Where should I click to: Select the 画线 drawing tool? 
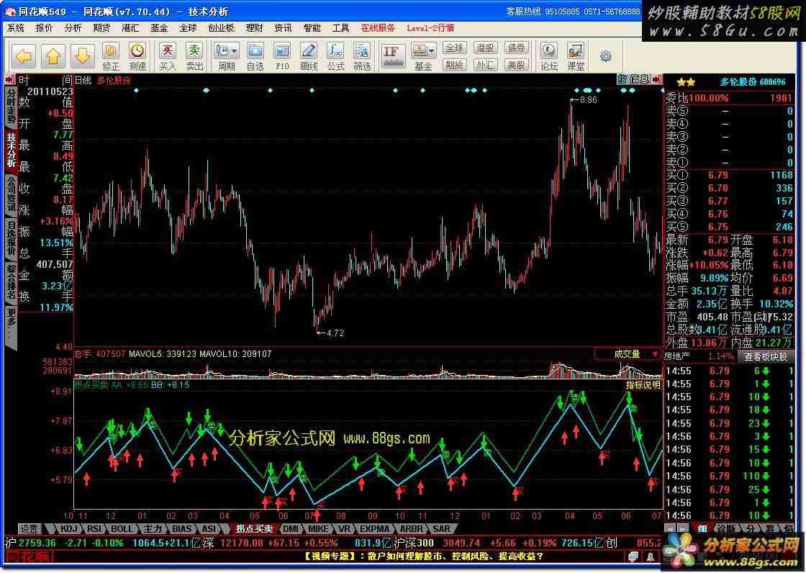point(309,57)
